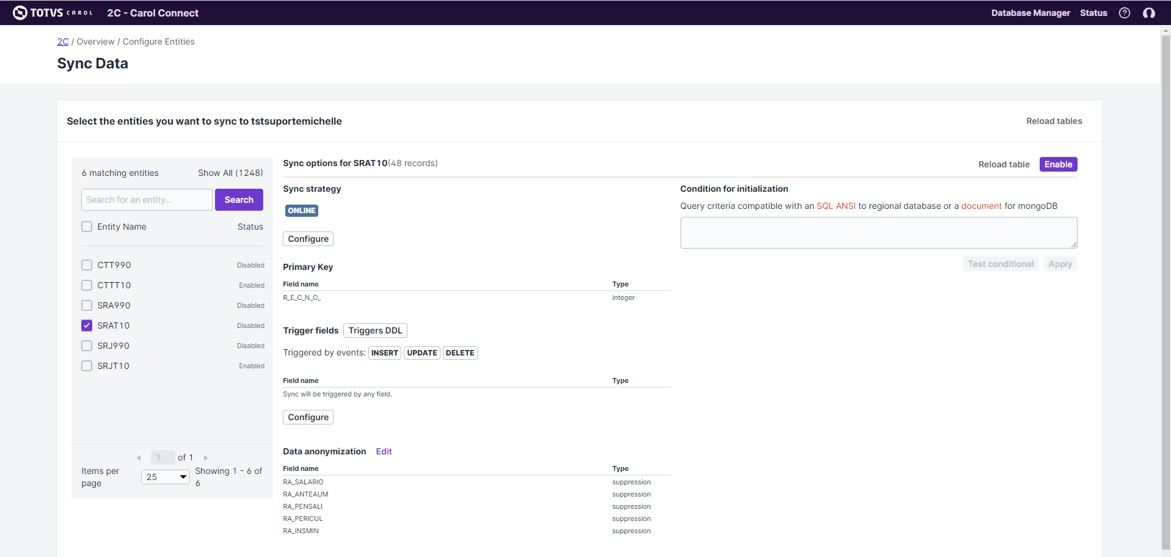Open the user profile icon
Viewport: 1171px width, 557px height.
pyautogui.click(x=1149, y=13)
